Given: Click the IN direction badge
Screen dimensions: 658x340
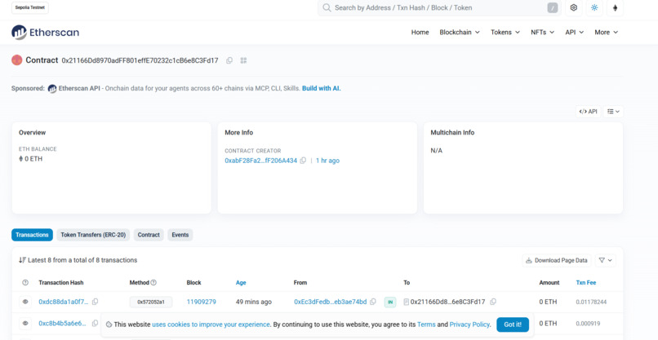Looking at the screenshot, I should pyautogui.click(x=390, y=302).
